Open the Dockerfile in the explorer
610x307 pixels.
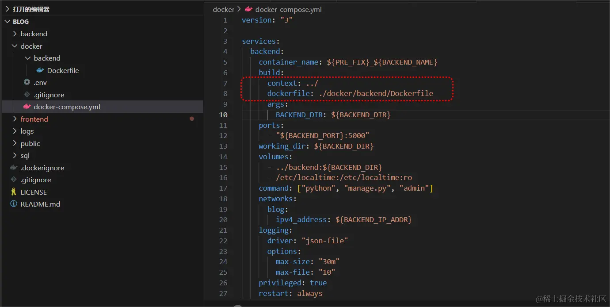63,70
